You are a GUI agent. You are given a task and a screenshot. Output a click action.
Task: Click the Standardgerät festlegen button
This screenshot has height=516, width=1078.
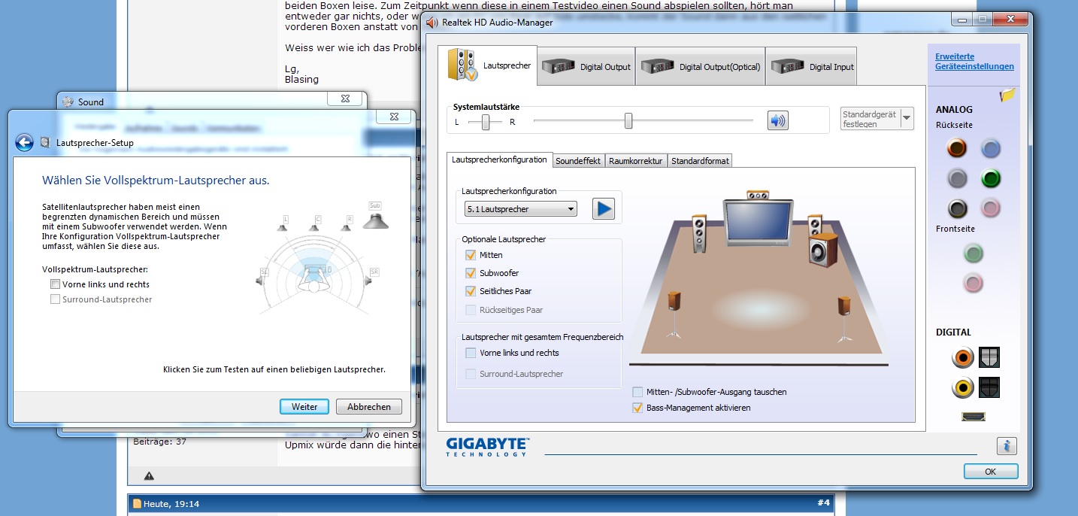pyautogui.click(x=870, y=119)
